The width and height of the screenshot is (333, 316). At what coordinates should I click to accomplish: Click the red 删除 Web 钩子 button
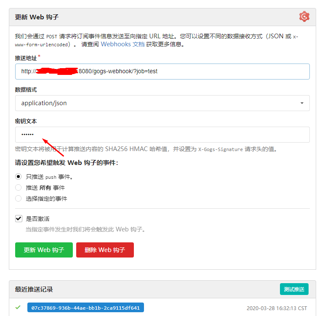[x=105, y=250]
